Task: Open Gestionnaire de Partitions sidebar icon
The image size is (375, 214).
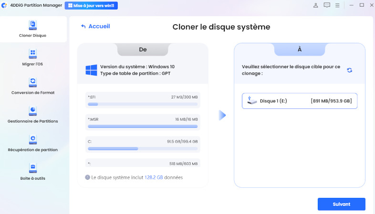Action: [33, 111]
